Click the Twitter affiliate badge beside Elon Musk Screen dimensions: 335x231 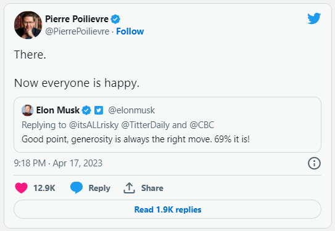pos(99,110)
